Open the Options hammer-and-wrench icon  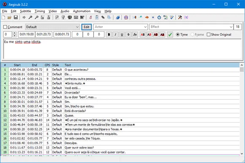point(180,17)
